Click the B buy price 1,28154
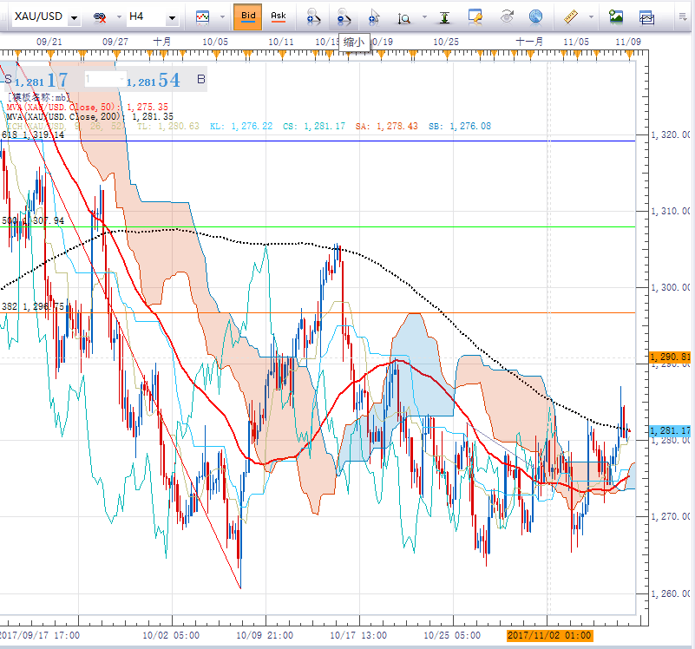This screenshot has width=695, height=649. 154,81
